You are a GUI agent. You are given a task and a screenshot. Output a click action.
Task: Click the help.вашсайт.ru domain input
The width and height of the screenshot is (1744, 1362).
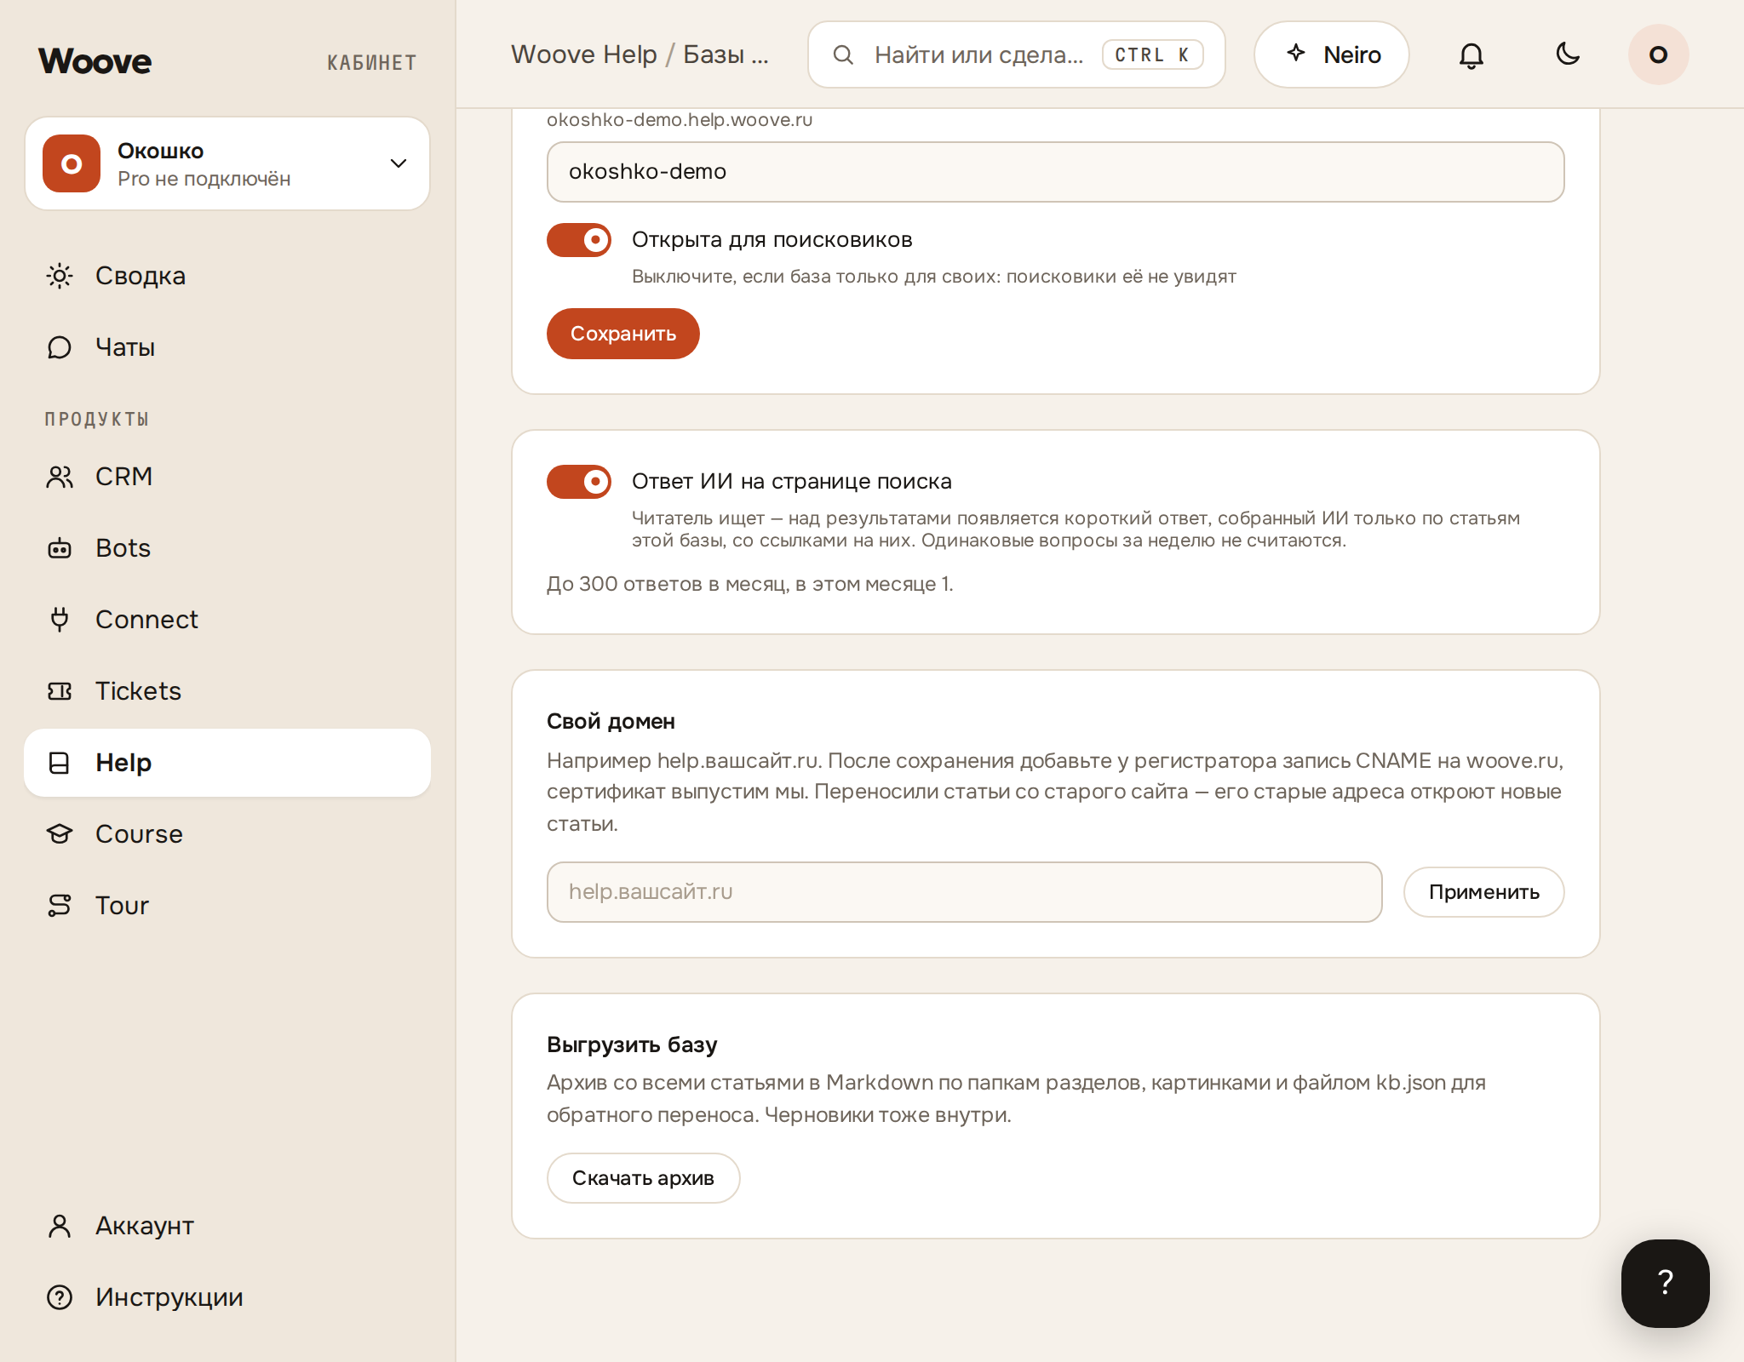964,892
